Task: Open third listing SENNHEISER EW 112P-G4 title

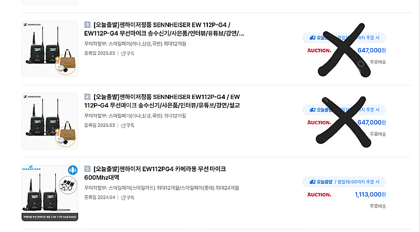Action: coord(164,29)
